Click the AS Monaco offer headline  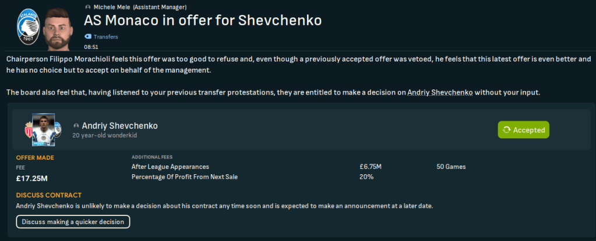[203, 21]
